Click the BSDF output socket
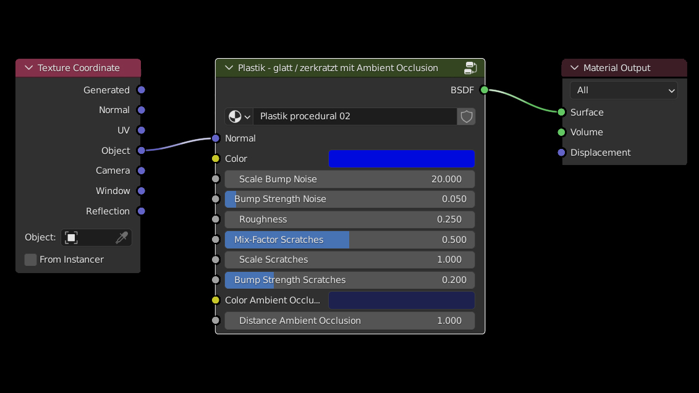The width and height of the screenshot is (699, 393). 484,90
